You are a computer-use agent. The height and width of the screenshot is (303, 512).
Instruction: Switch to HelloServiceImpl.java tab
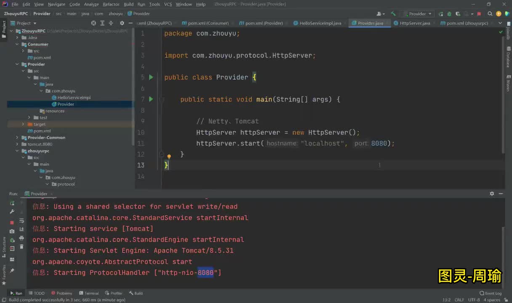click(317, 23)
